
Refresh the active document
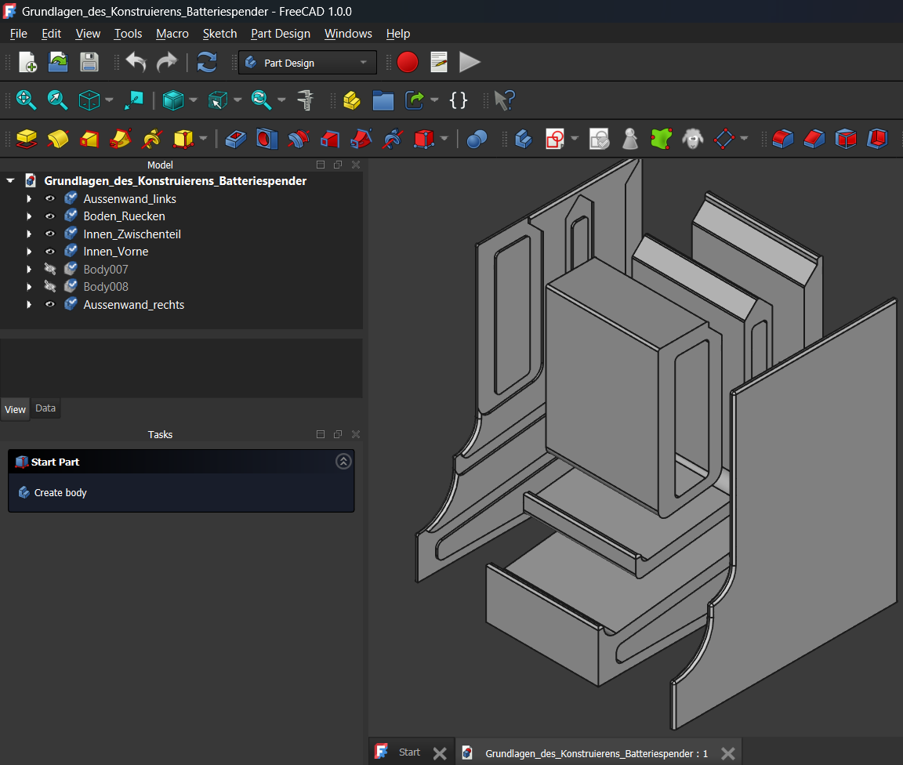click(206, 62)
